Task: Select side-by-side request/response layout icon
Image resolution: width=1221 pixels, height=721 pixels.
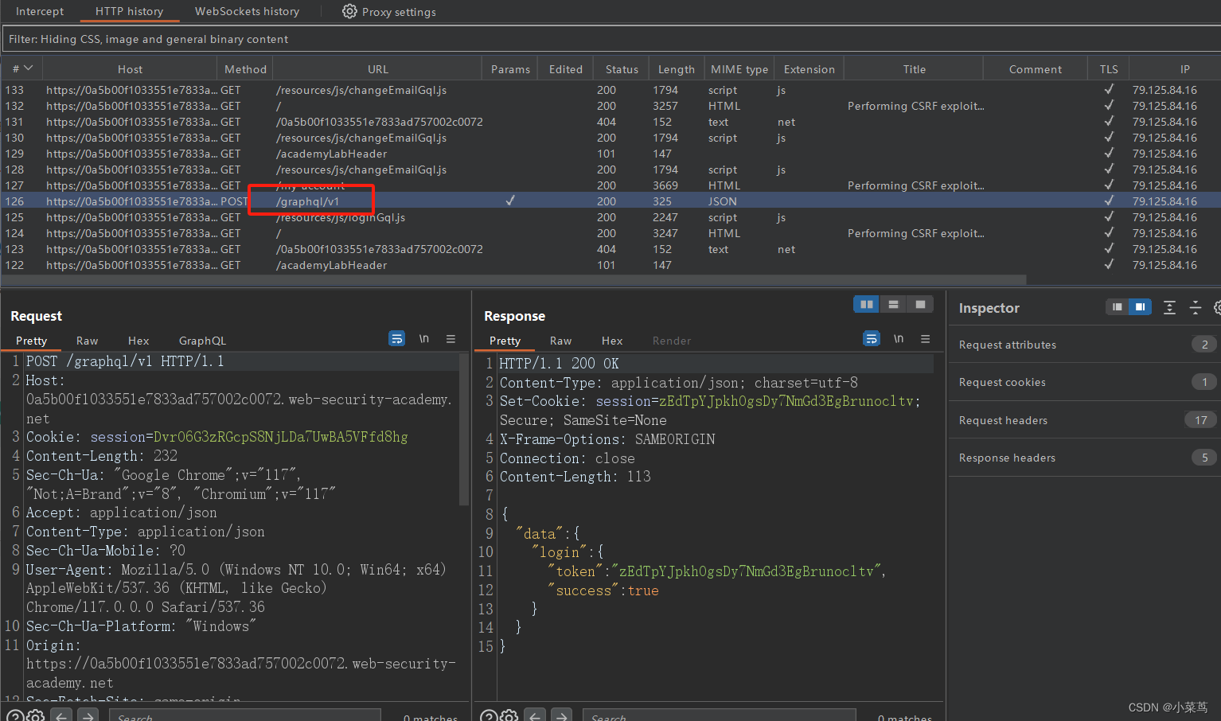Action: tap(866, 304)
